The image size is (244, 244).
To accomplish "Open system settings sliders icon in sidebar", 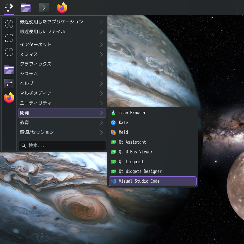I will [x=9, y=83].
